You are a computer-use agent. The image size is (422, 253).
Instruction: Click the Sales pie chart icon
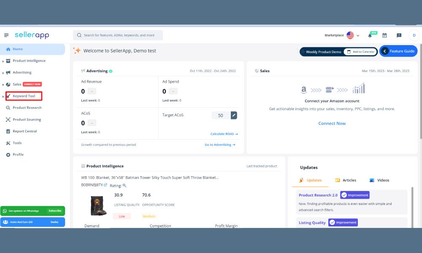tap(8, 84)
